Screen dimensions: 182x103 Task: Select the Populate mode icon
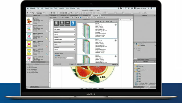point(62,23)
